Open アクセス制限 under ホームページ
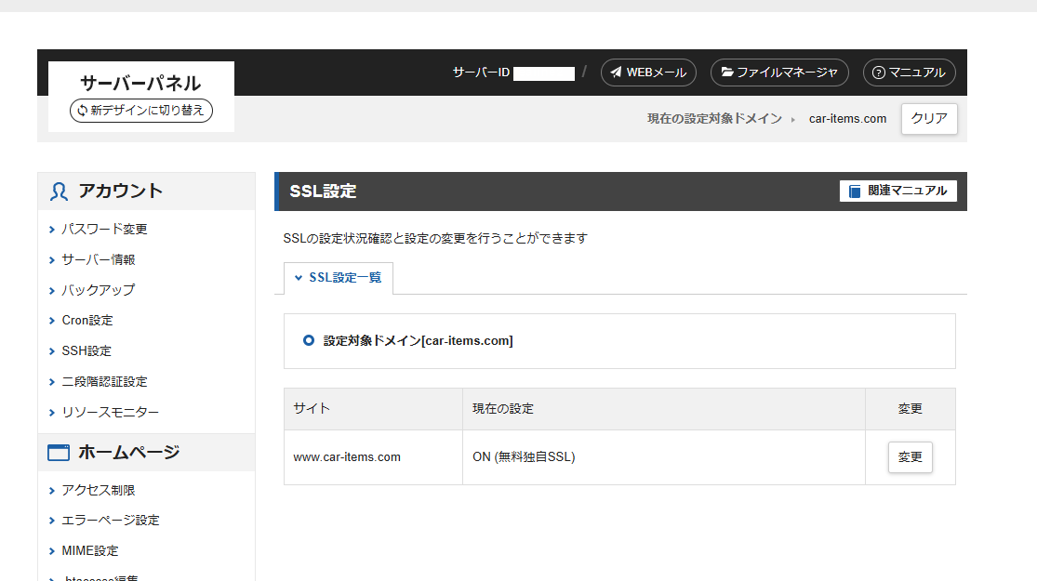 (x=99, y=490)
